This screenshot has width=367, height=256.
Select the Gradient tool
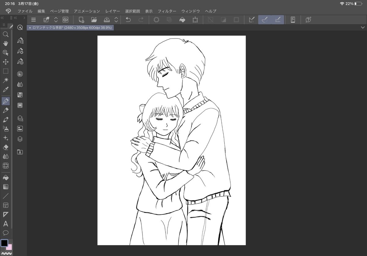pyautogui.click(x=6, y=187)
